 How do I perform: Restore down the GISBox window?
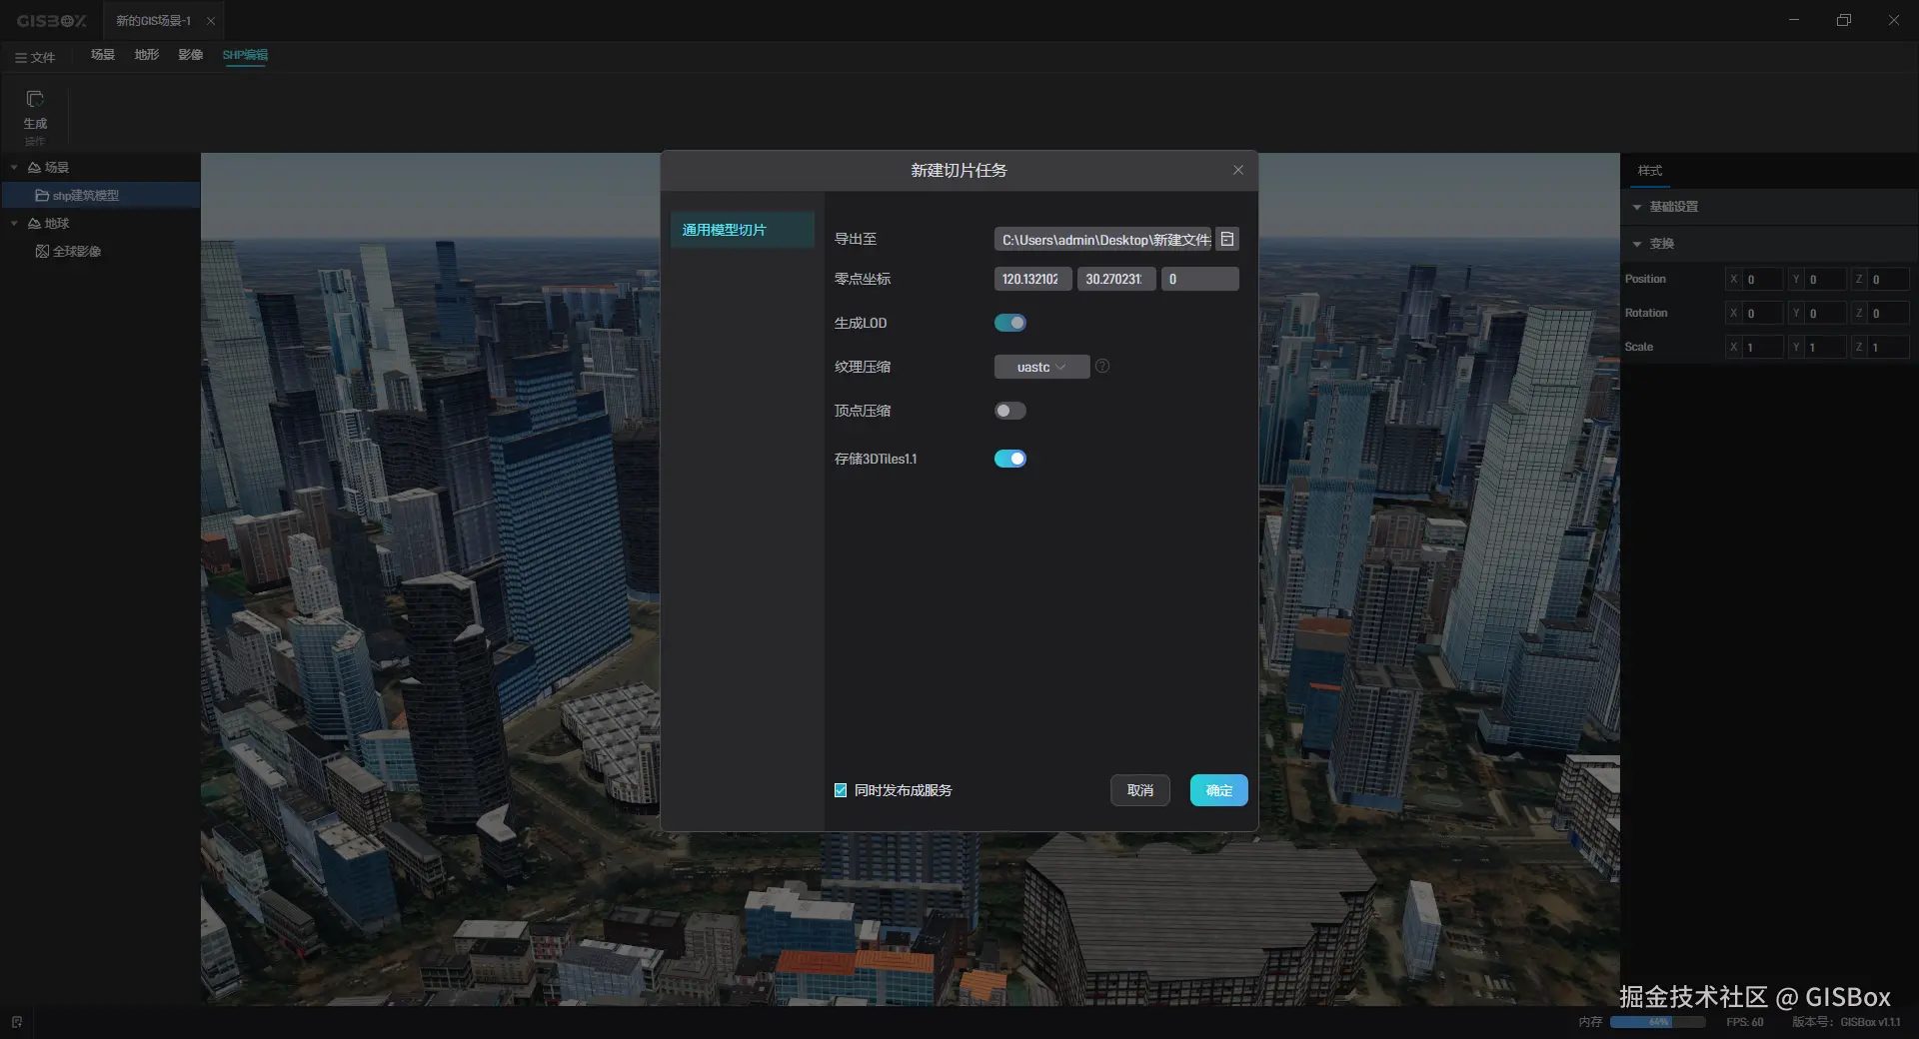tap(1844, 20)
